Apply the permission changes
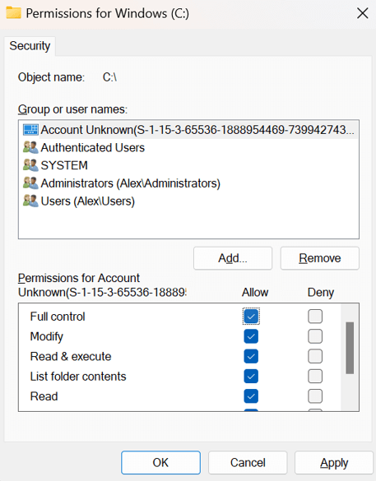The height and width of the screenshot is (481, 376). click(334, 462)
